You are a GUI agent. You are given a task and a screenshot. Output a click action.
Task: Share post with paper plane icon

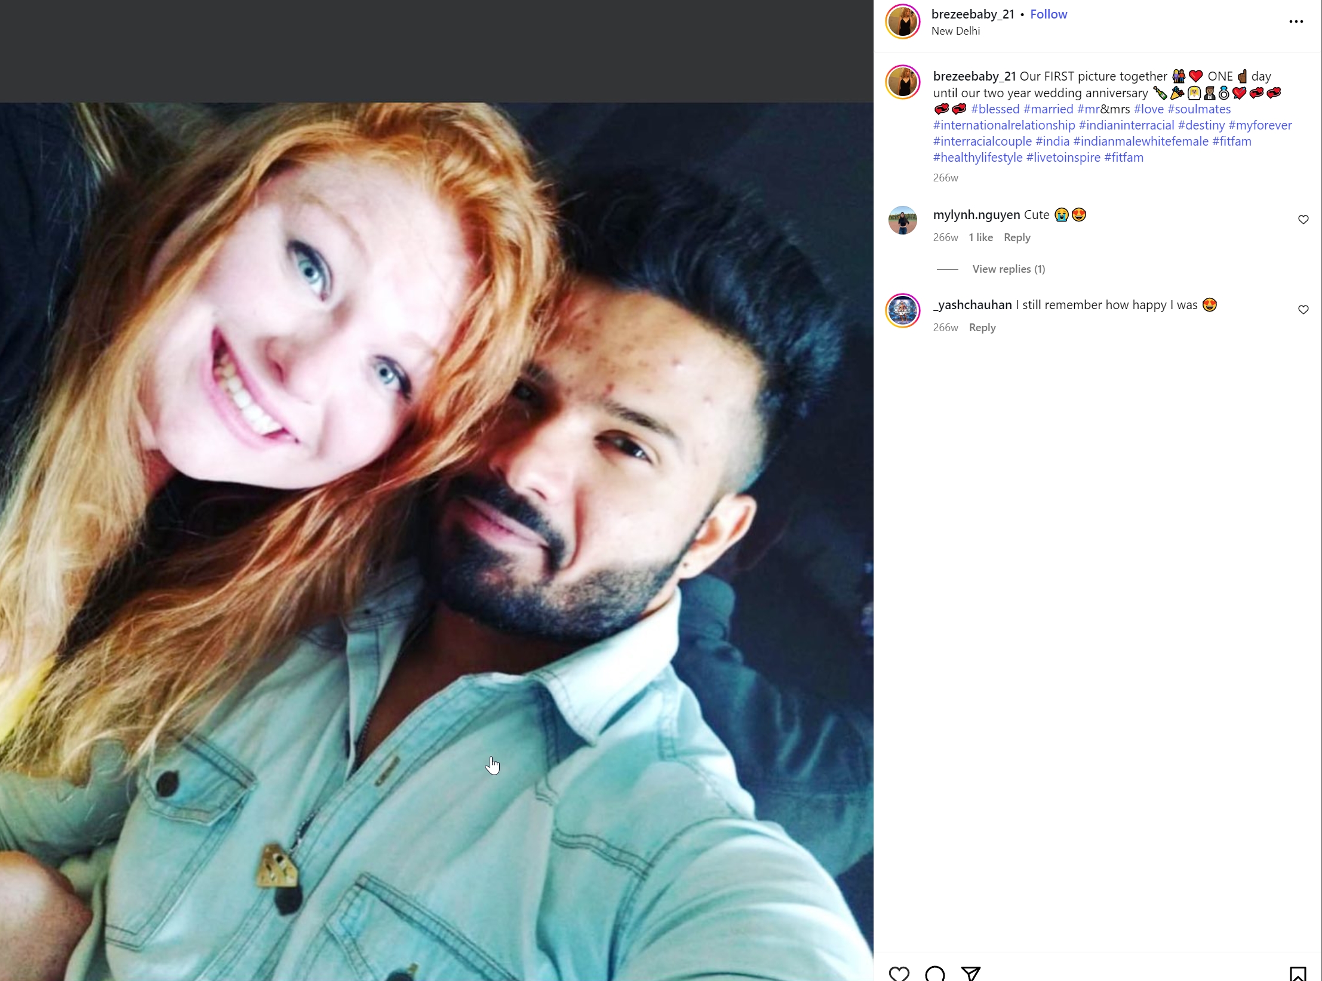[971, 973]
